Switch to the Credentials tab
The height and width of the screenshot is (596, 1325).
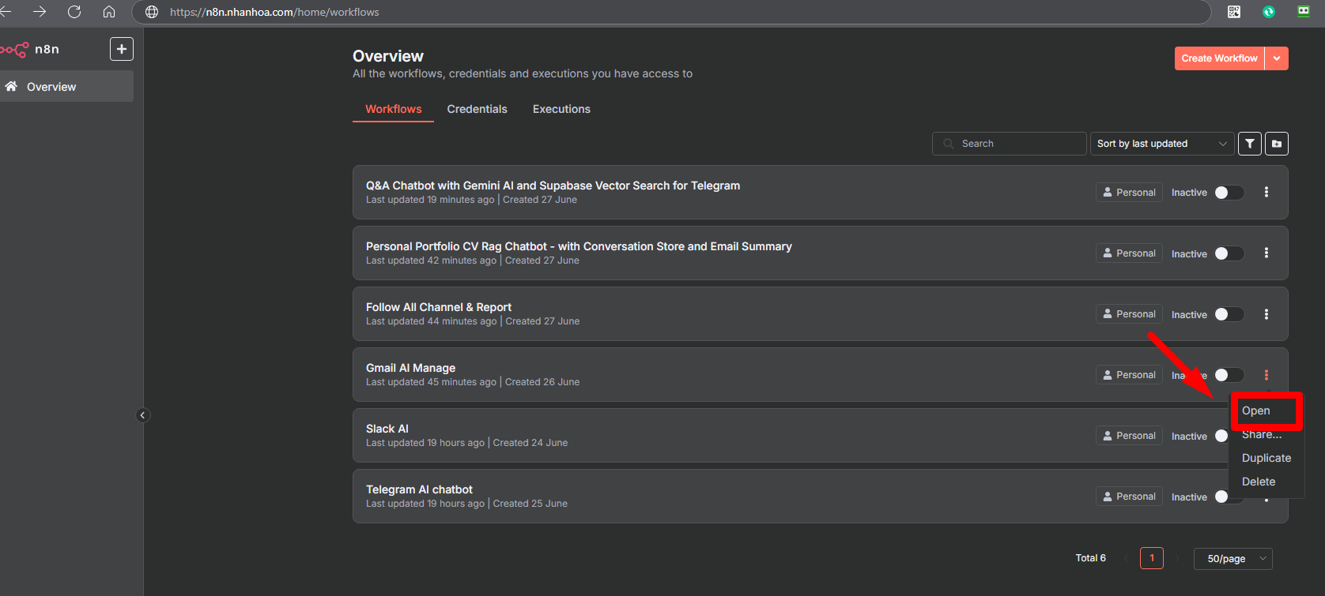(x=477, y=109)
